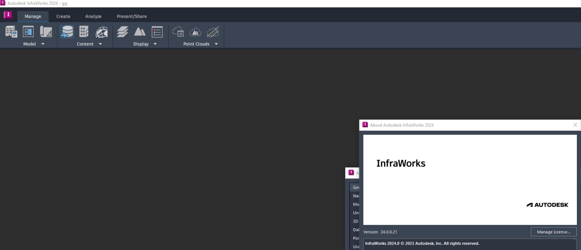The height and width of the screenshot is (250, 581).
Task: Click the Version 24.0.0.21 text
Action: pos(380,232)
